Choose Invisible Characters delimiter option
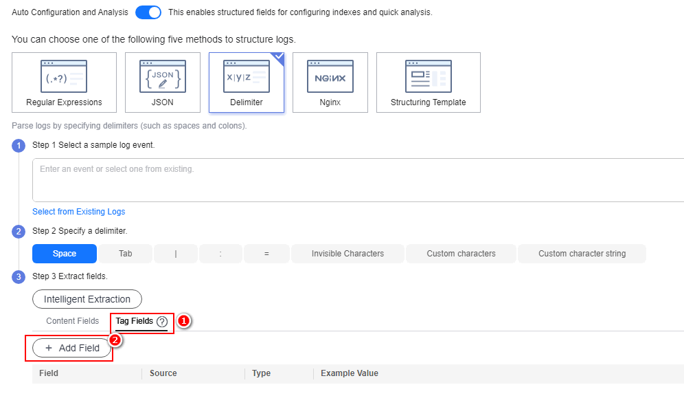684x407 pixels. (x=347, y=254)
